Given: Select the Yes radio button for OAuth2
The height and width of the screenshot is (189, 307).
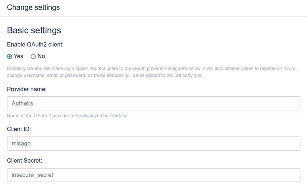Looking at the screenshot, I should (10, 56).
